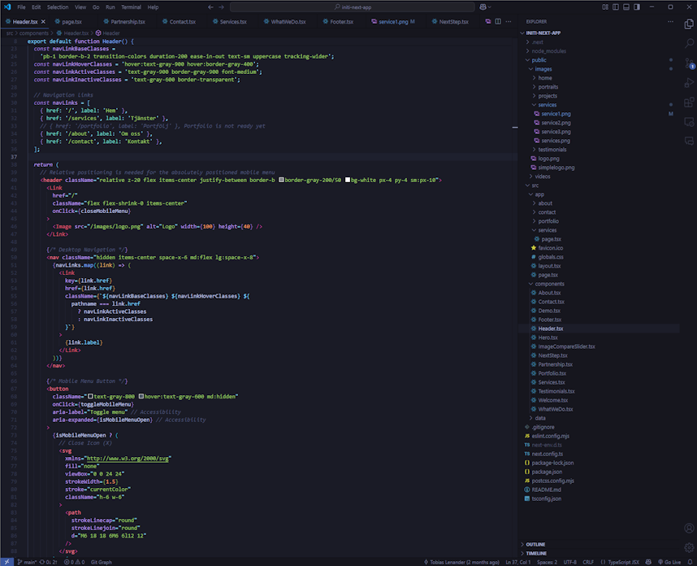Screen dimensions: 697x566
Task: Click the Spaces: 2 indentation setting
Action: click(547, 562)
